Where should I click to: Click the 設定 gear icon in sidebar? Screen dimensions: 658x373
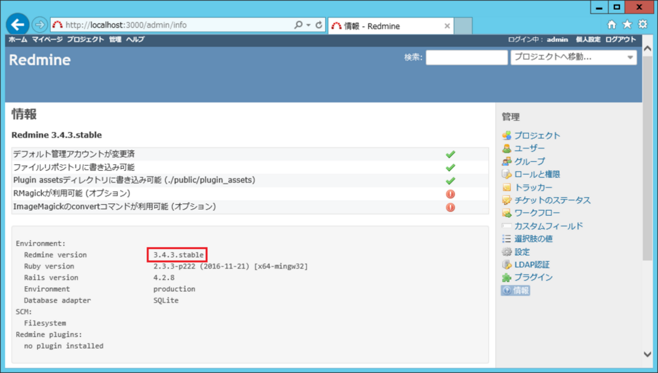506,252
